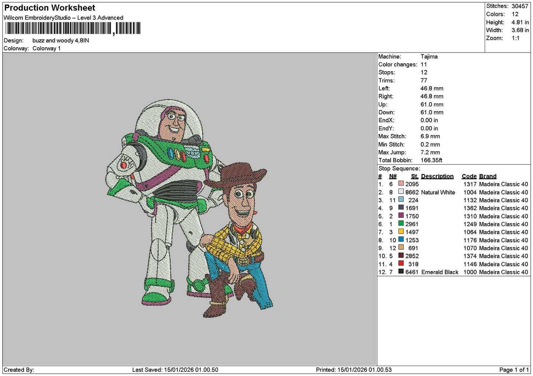The height and width of the screenshot is (376, 533).
Task: Click the Wilcom EmbroideryStudio – Level 3 Advanced text
Action: [x=63, y=18]
